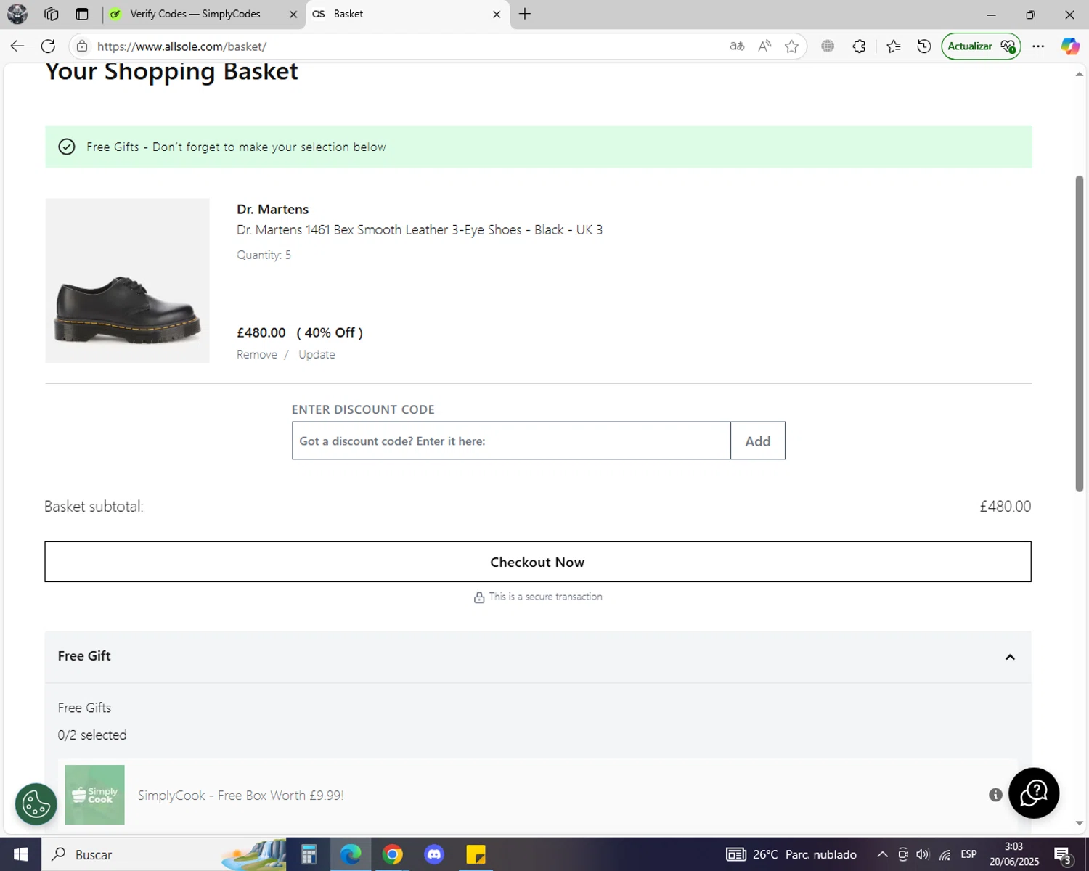Update the Dr. Martens quantity
Screen dimensions: 1089x871
click(317, 354)
